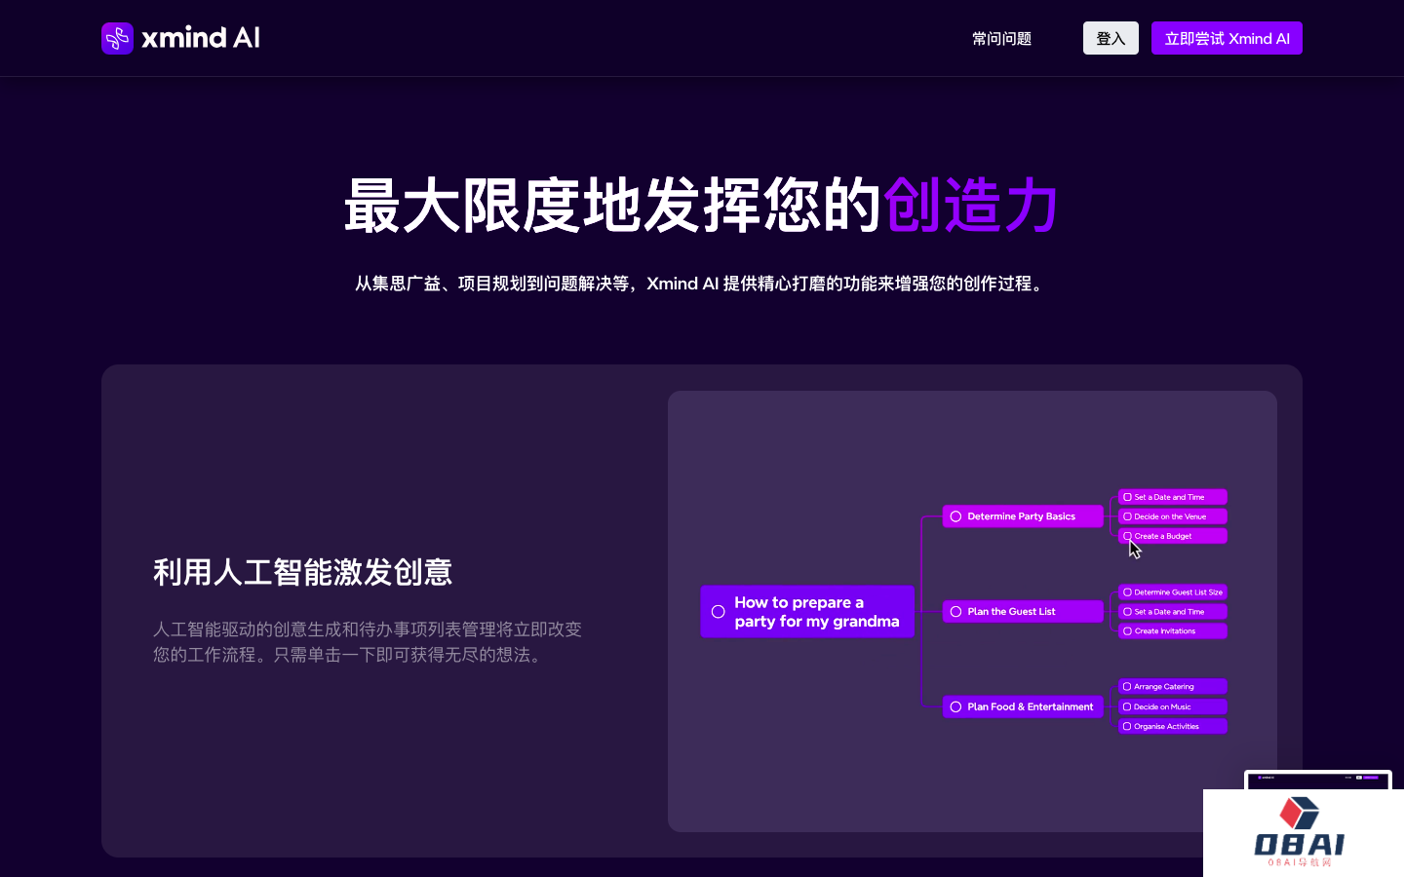Select the Determine Guest List Size node
This screenshot has width=1404, height=877.
pyautogui.click(x=1173, y=592)
